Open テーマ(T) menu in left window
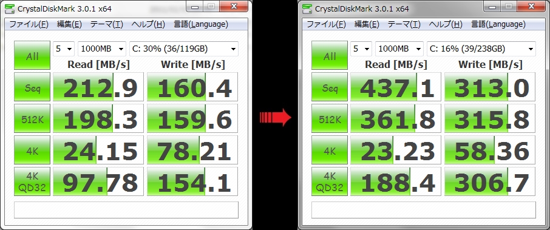Screen dimensions: 550x230 point(107,24)
